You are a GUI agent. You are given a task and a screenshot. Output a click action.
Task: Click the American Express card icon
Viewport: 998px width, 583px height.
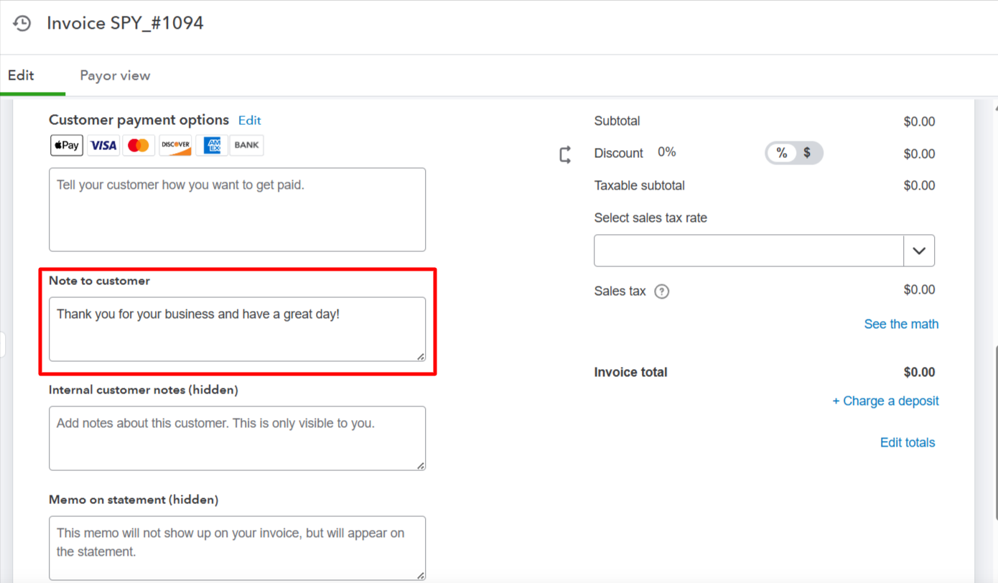212,146
